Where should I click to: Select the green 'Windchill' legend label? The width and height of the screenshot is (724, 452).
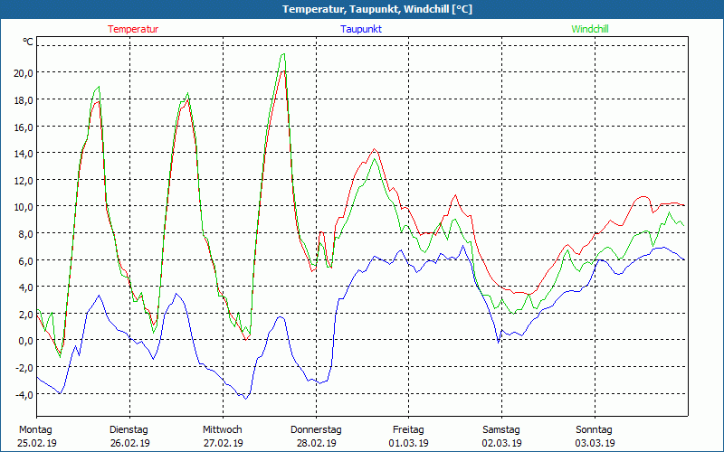coord(590,29)
